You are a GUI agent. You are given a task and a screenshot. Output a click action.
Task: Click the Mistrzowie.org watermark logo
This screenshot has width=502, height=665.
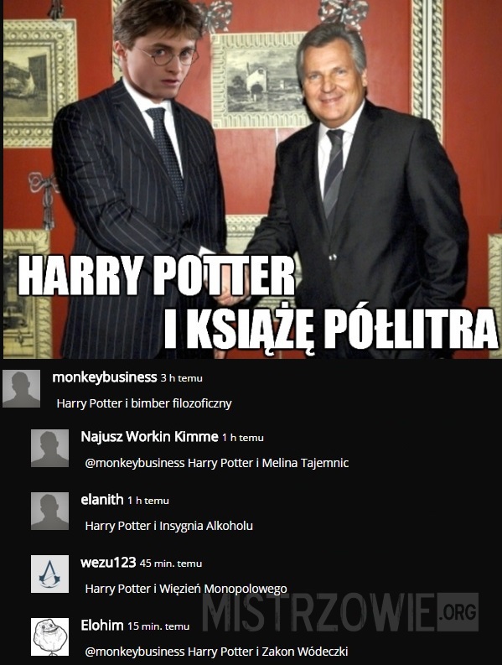click(340, 612)
